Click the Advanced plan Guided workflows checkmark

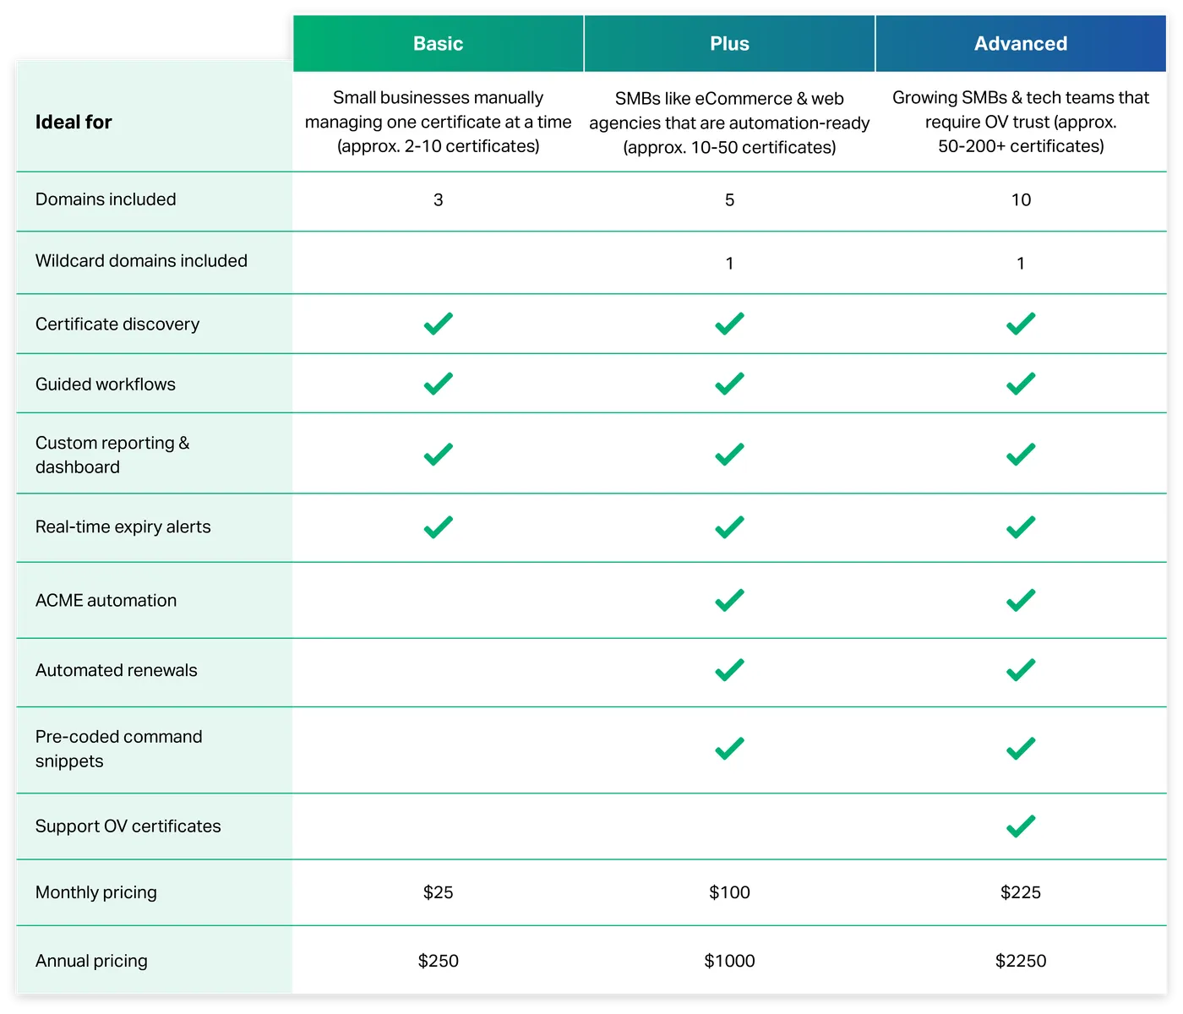1021,384
